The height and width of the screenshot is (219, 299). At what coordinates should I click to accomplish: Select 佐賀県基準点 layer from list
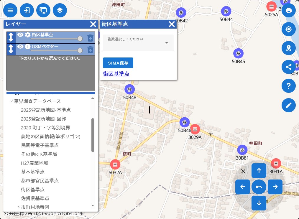(x=35, y=198)
